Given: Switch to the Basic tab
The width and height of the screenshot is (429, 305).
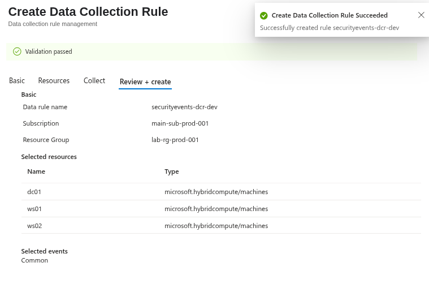Looking at the screenshot, I should 17,80.
